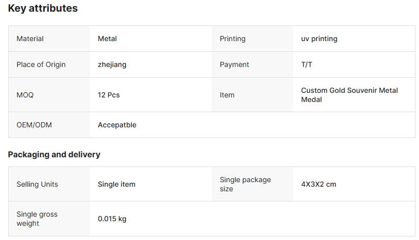
Task: Select the Single item value
Action: click(x=116, y=184)
